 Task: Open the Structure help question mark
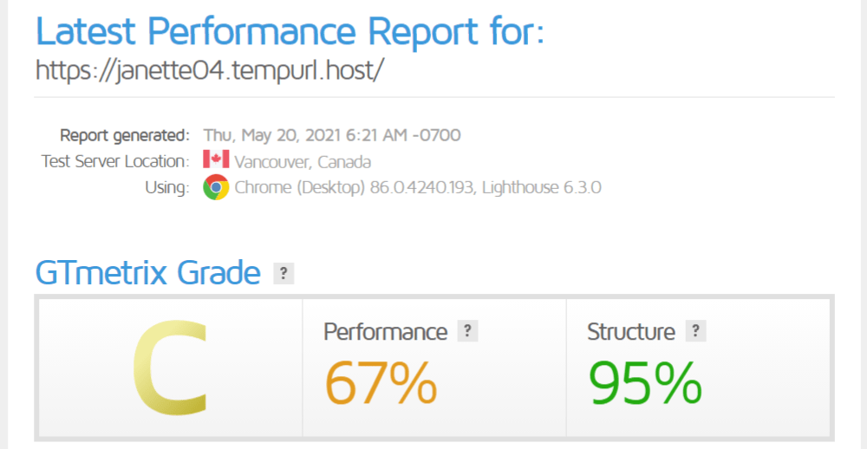695,331
